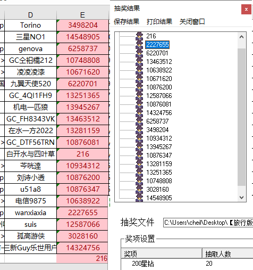Click the person icon beside 13463512

tap(139, 62)
